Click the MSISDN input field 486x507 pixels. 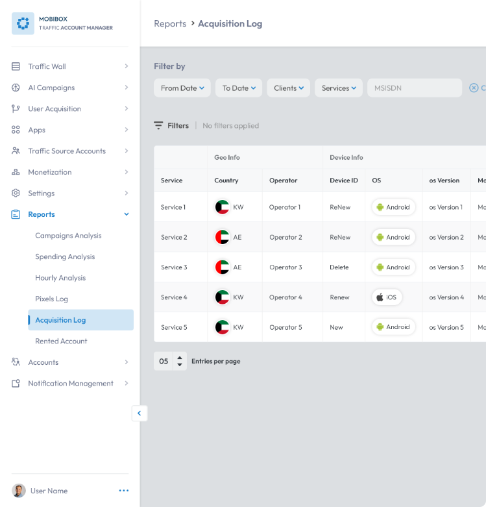(x=415, y=88)
